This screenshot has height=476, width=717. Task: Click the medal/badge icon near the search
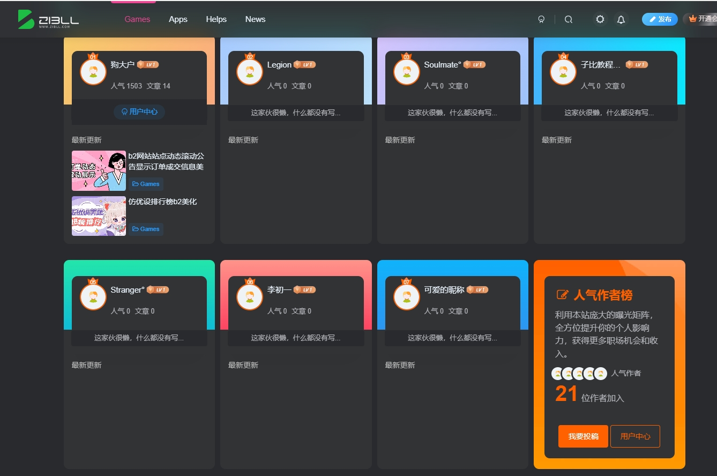click(x=541, y=19)
